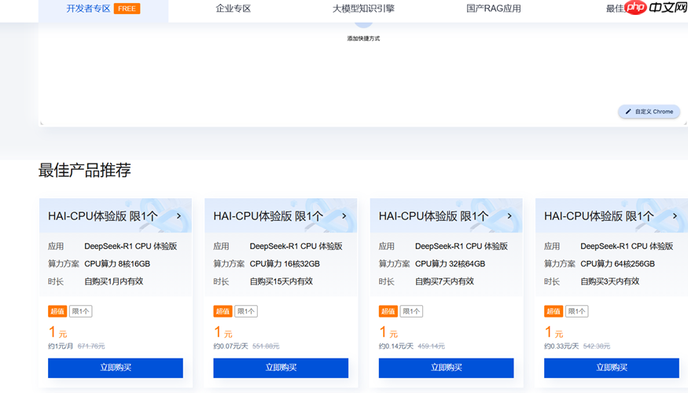688x393 pixels.
Task: Click 立即购买 for the 32核64GB plan
Action: point(447,368)
